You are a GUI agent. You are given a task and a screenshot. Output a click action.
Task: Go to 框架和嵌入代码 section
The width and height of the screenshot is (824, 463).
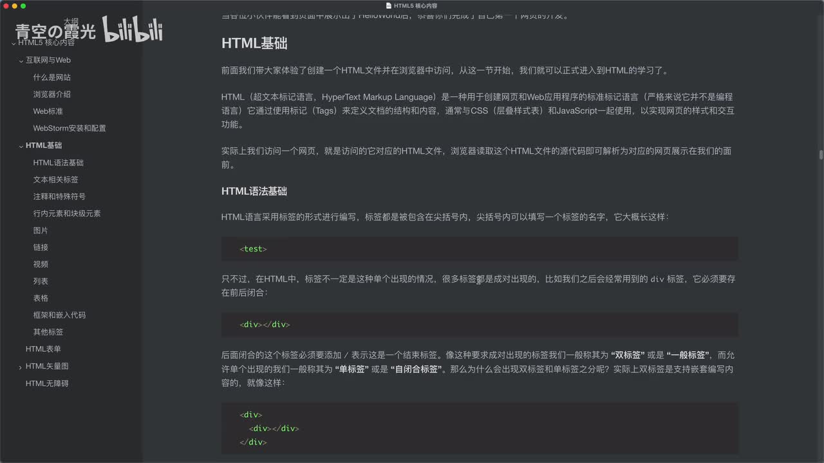59,315
